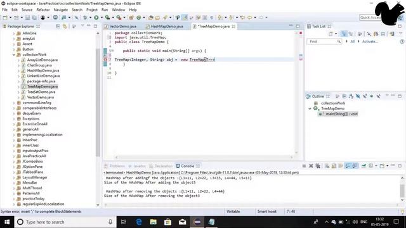
Task: Open New Task dropdown arrow in Task List
Action: click(336, 34)
